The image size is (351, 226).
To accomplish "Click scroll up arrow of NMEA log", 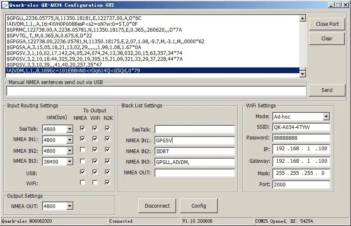I will click(303, 18).
